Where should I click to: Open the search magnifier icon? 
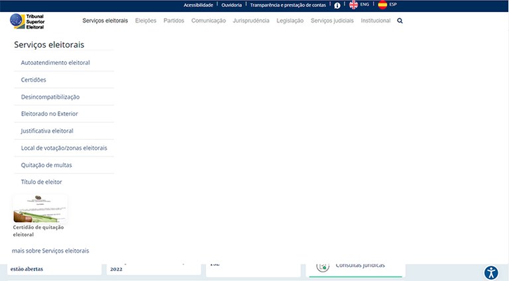(400, 21)
